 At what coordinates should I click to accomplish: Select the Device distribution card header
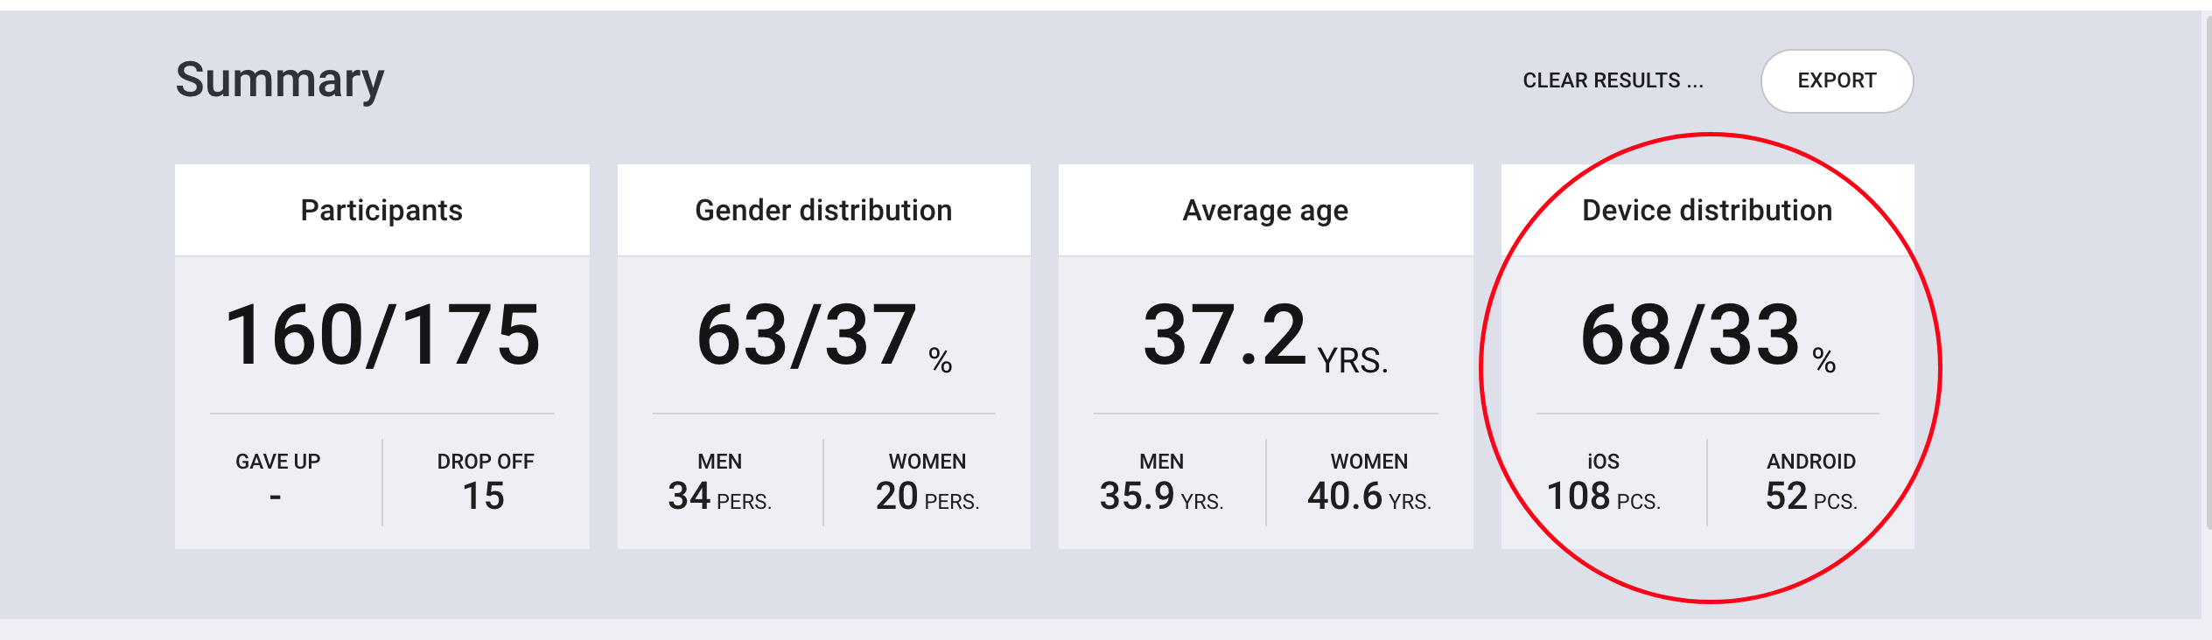[1708, 210]
